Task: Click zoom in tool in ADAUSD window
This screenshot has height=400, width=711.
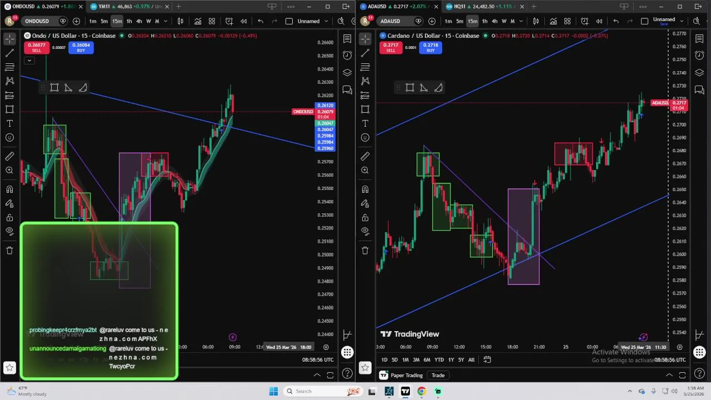Action: 365,170
